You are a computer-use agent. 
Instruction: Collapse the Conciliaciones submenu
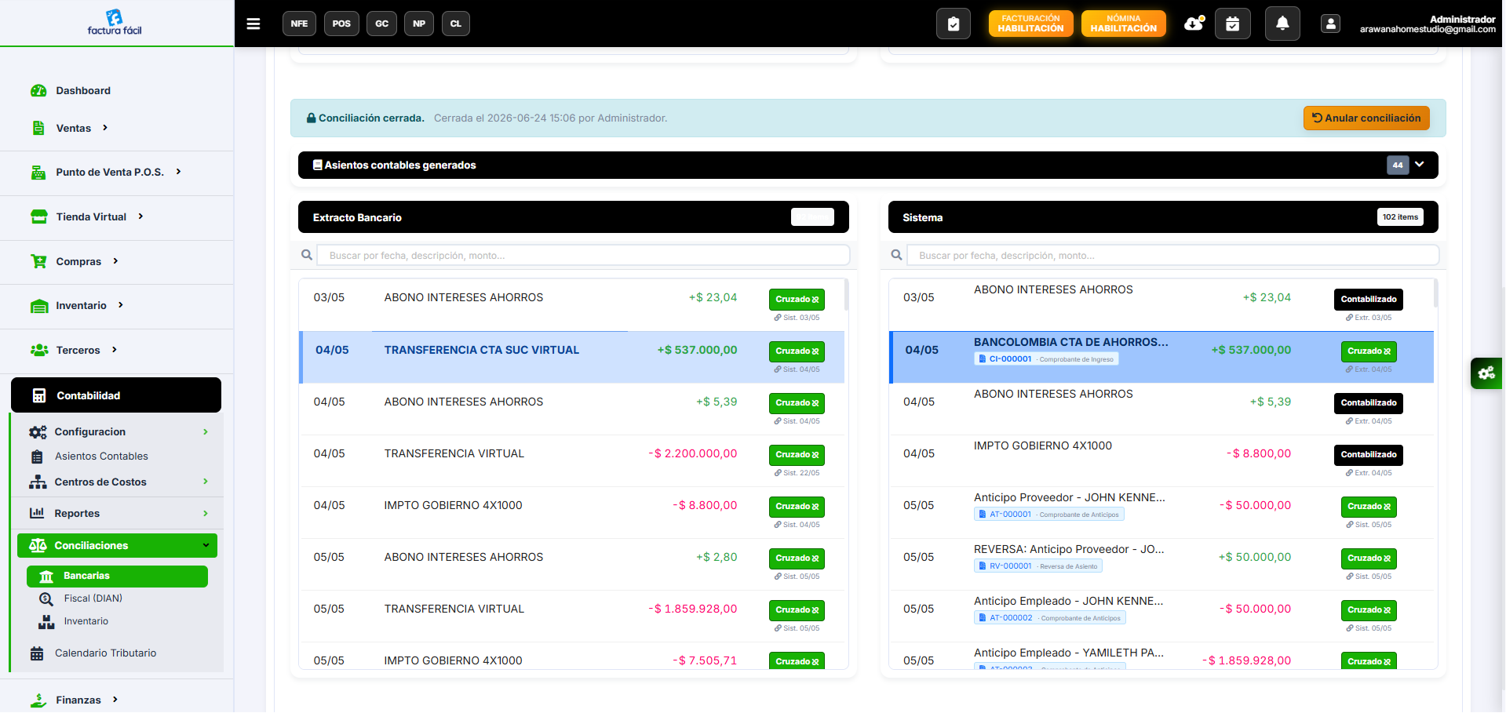pyautogui.click(x=117, y=546)
